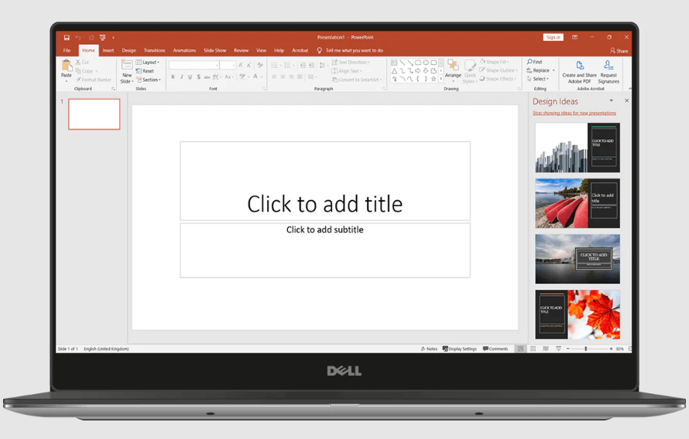This screenshot has width=689, height=439.
Task: Toggle Italic formatting
Action: coord(181,77)
